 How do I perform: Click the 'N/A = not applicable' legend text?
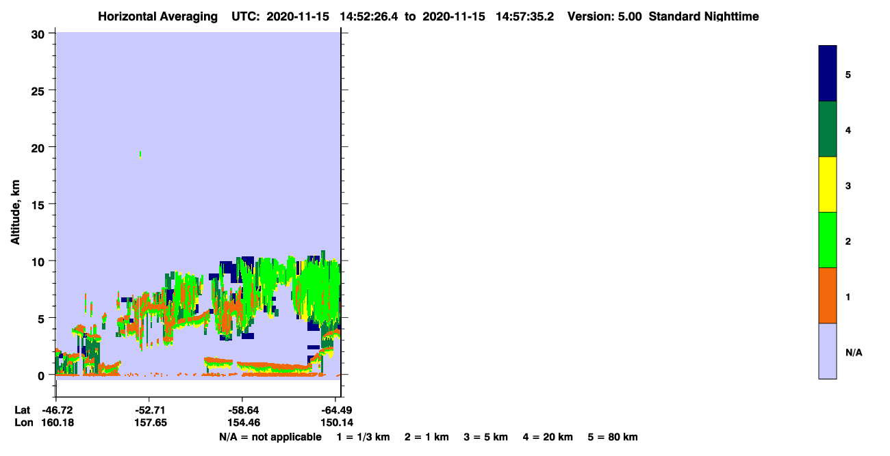coord(270,438)
